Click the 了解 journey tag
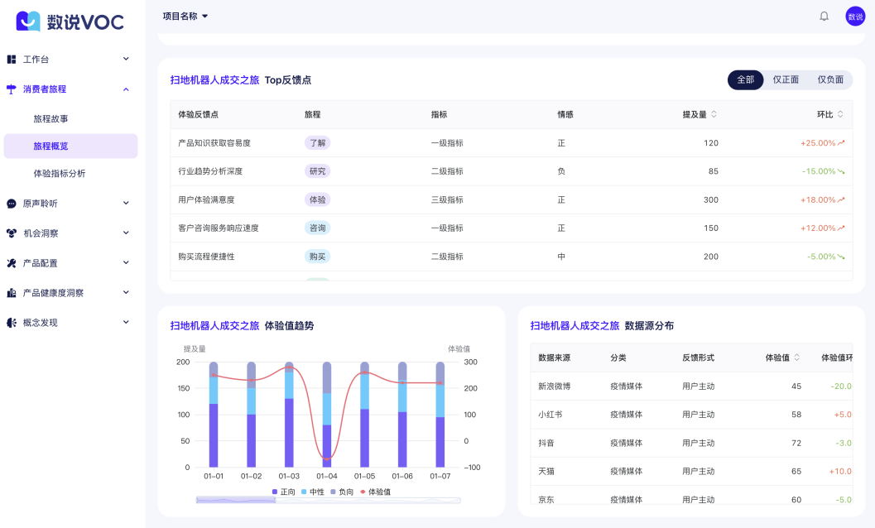875x528 pixels. coord(318,143)
